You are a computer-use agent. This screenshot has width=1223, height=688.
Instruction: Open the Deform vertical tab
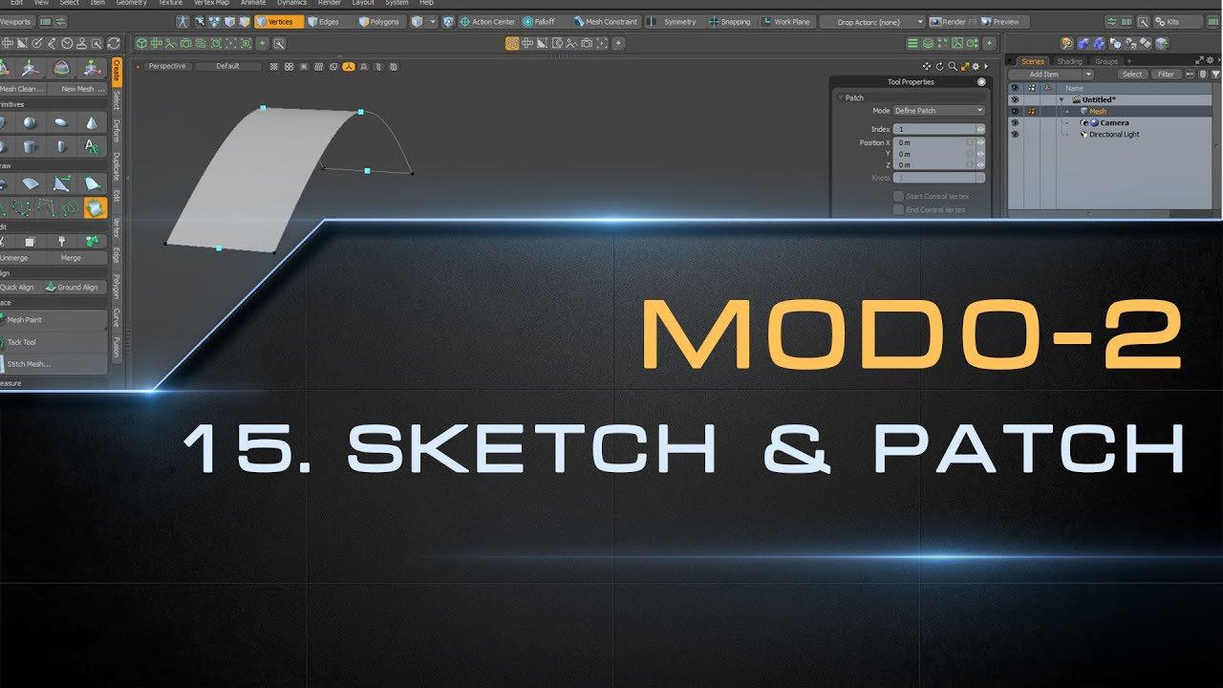pyautogui.click(x=117, y=131)
